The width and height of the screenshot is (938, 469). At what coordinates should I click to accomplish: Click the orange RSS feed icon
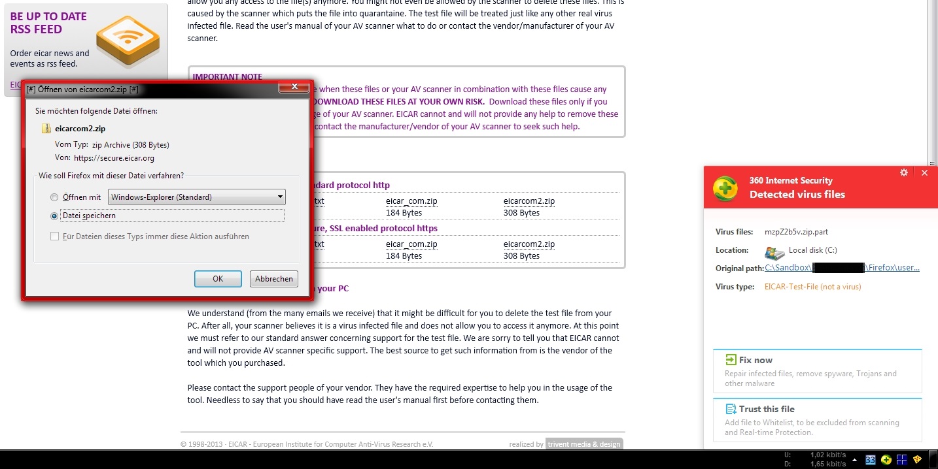pos(128,40)
